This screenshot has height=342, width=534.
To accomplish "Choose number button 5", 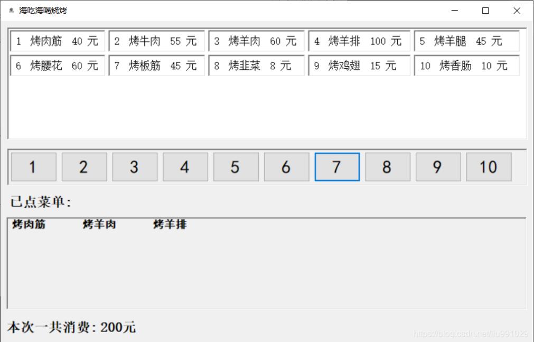I will [236, 167].
